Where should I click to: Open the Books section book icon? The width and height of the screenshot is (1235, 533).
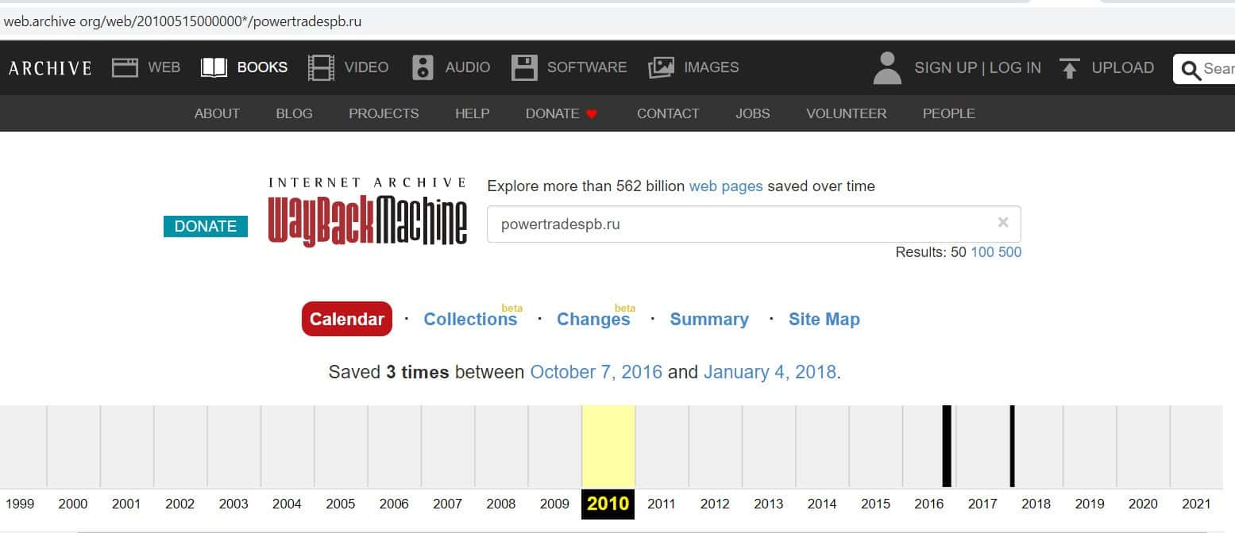(x=214, y=67)
